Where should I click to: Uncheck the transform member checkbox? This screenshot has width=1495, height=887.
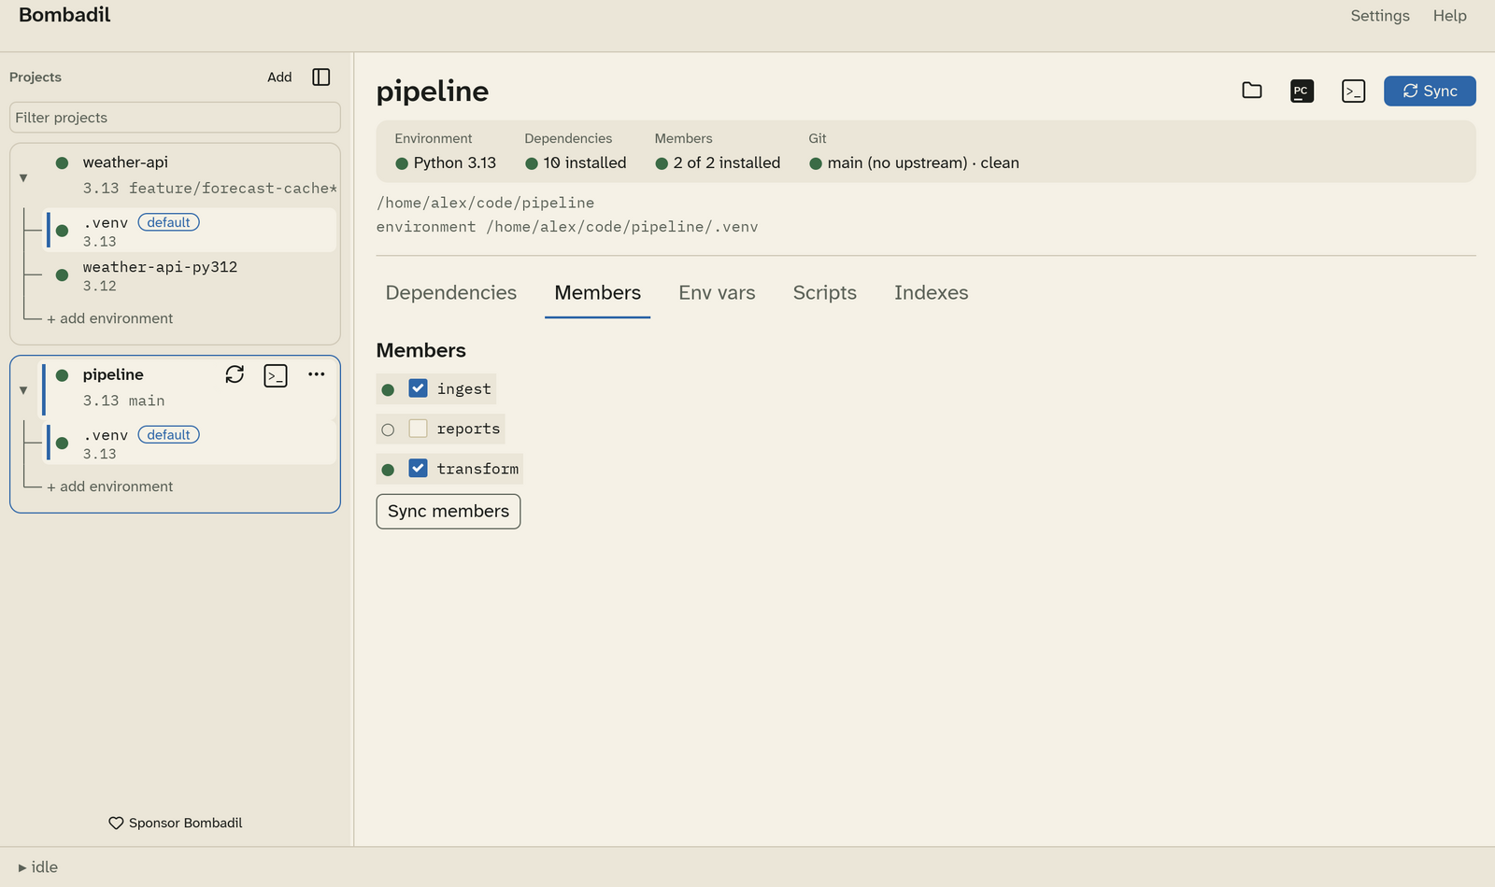(418, 468)
